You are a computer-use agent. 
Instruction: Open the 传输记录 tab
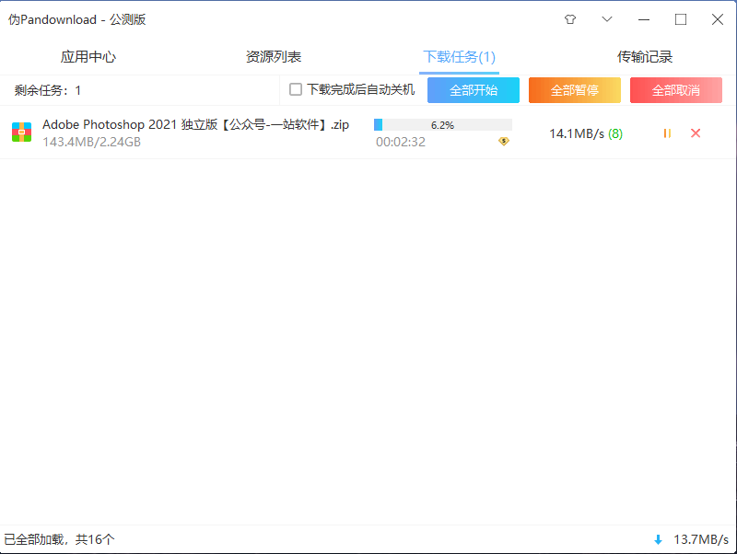click(644, 57)
